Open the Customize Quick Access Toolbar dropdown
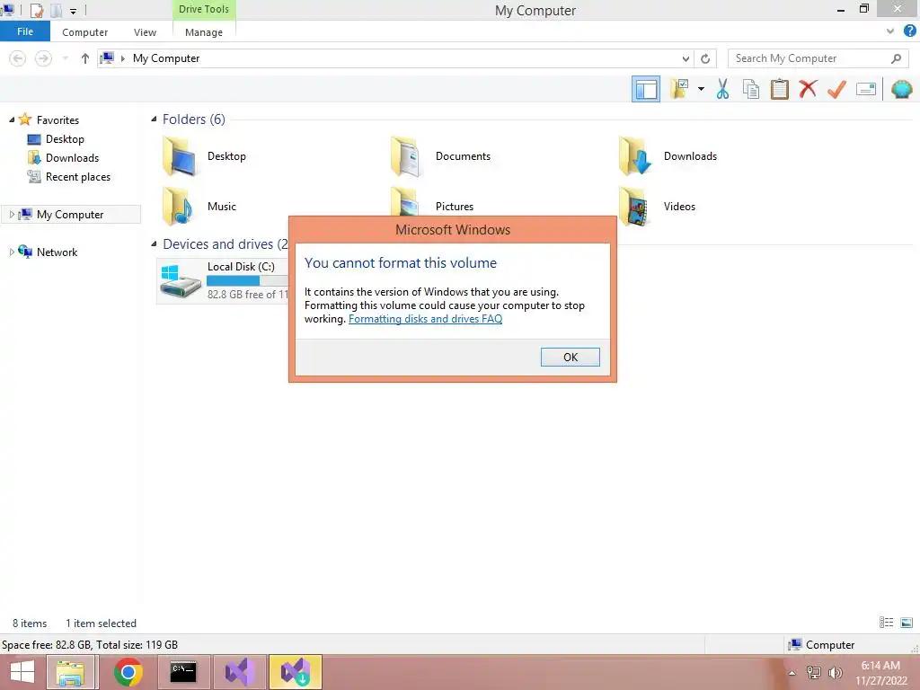The image size is (920, 690). coord(74,11)
